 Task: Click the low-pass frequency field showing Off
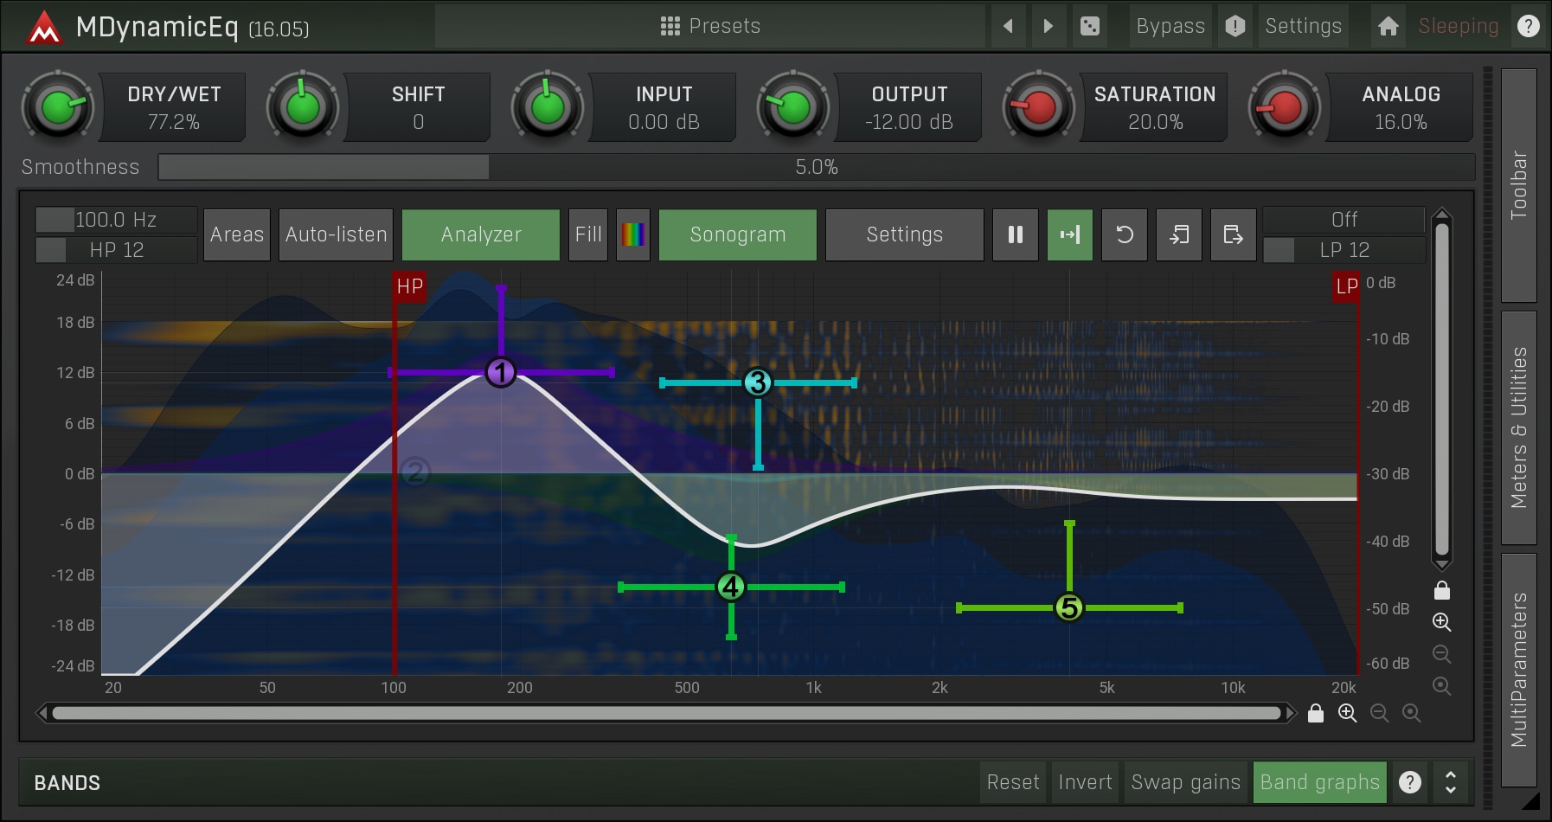pos(1344,220)
